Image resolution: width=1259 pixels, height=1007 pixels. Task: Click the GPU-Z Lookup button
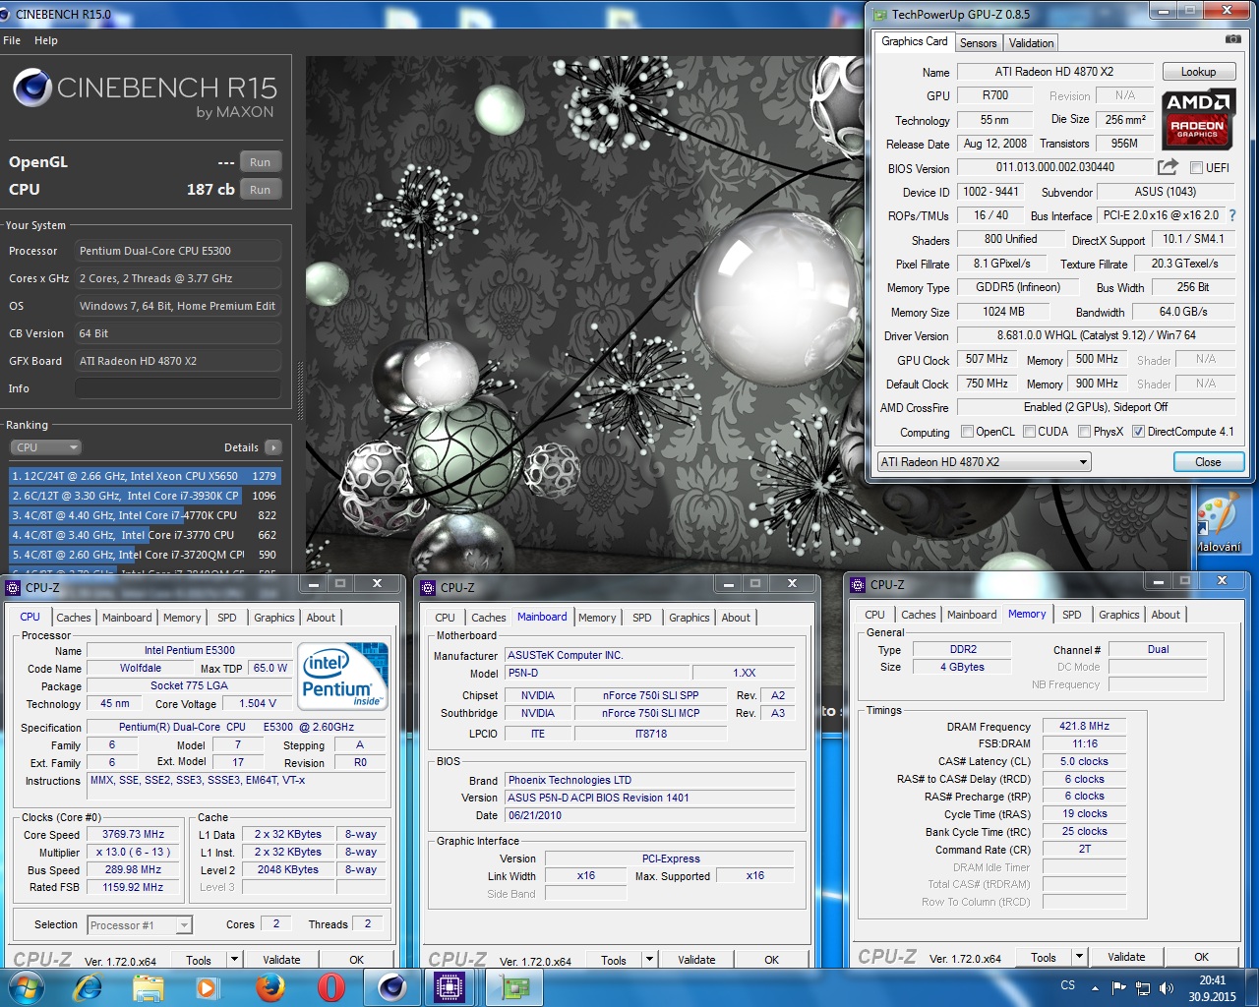coord(1198,72)
